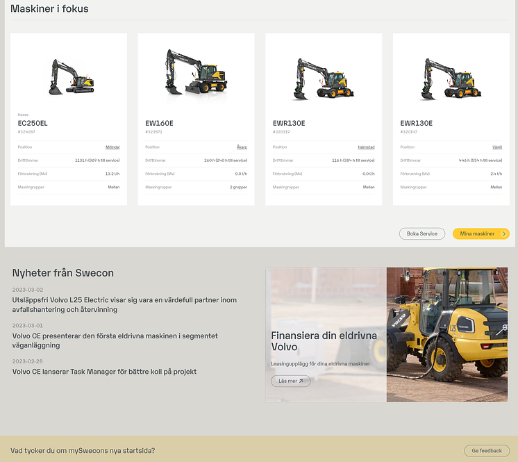This screenshot has width=518, height=462.
Task: Click the external arrow icon in Läs mer
Action: pos(301,381)
